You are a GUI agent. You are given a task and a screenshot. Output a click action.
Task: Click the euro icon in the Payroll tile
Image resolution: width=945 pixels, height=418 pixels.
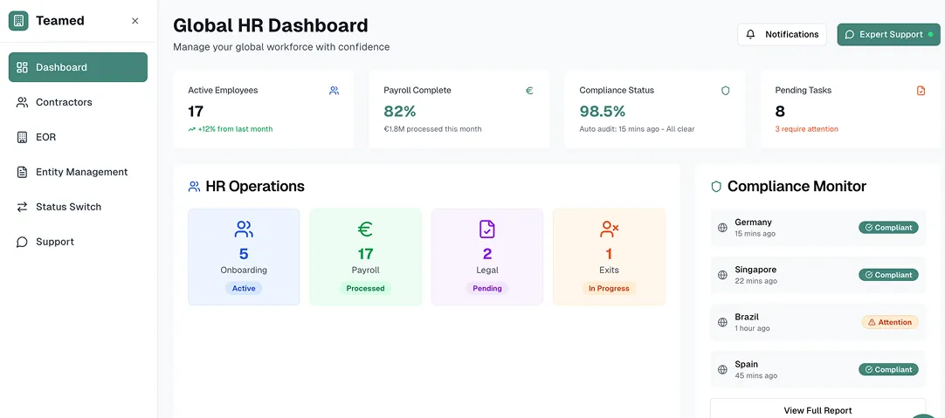coord(365,229)
